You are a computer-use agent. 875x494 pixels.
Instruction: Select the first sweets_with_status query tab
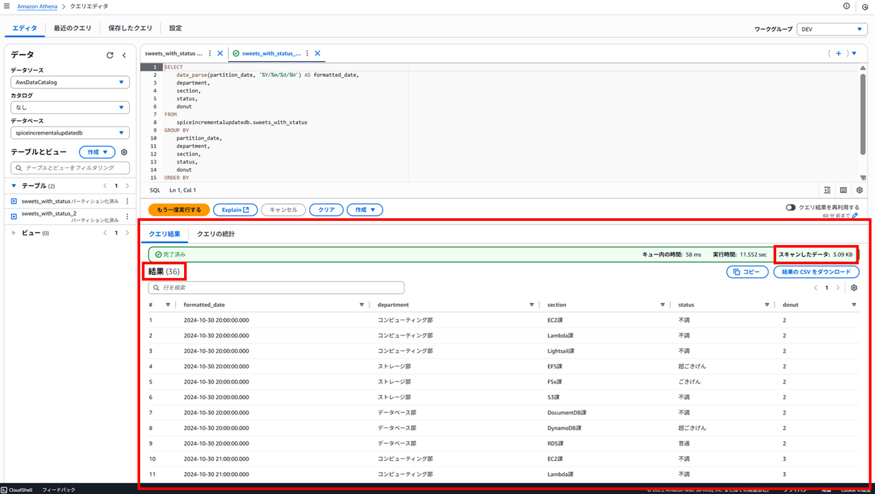click(x=174, y=53)
